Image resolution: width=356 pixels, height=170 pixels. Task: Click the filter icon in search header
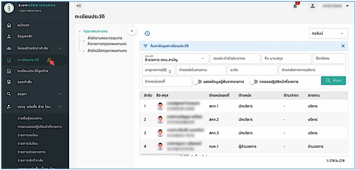145,46
